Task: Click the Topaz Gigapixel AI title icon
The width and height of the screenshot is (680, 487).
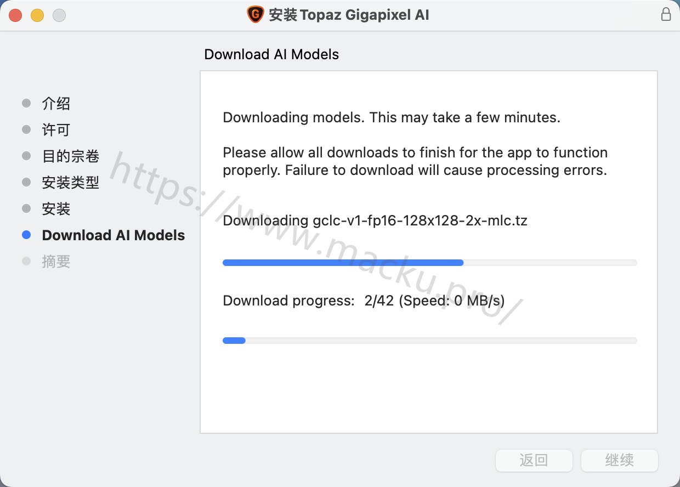Action: click(x=256, y=15)
